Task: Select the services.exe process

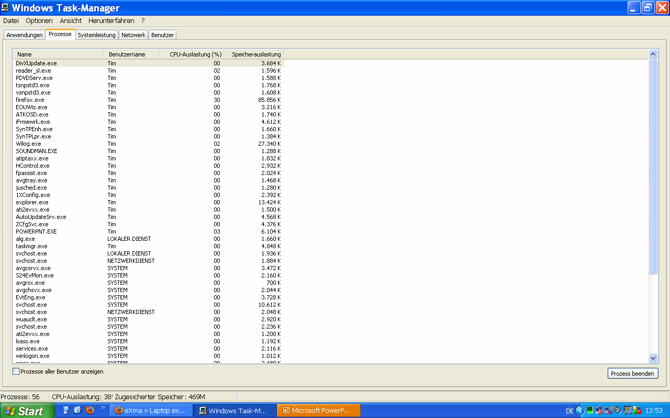Action: coord(148,349)
